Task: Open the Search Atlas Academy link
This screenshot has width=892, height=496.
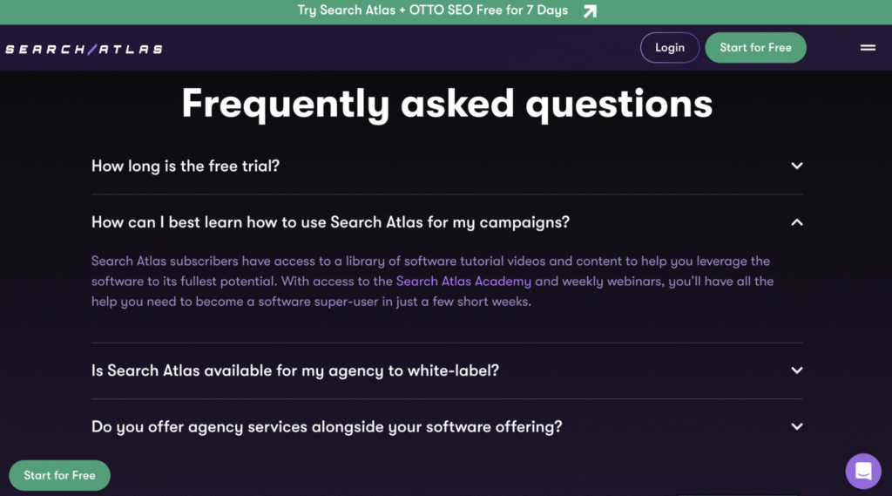Action: [463, 282]
